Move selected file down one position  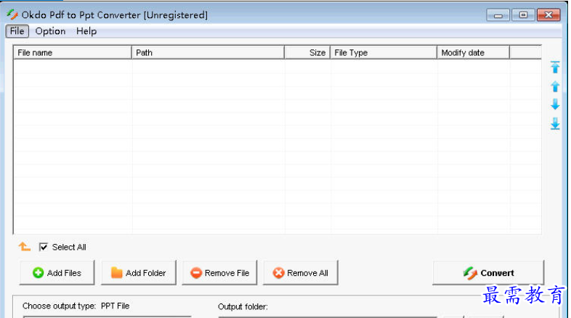click(x=555, y=105)
